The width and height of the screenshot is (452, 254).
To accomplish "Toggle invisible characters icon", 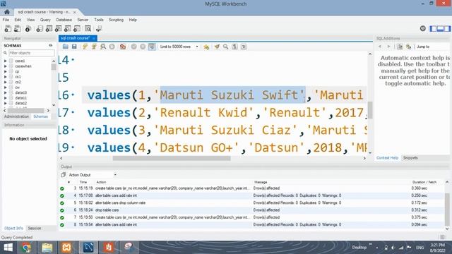I will point(234,47).
